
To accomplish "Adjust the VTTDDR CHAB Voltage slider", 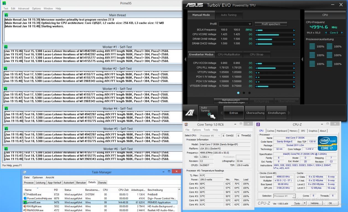I will [275, 86].
